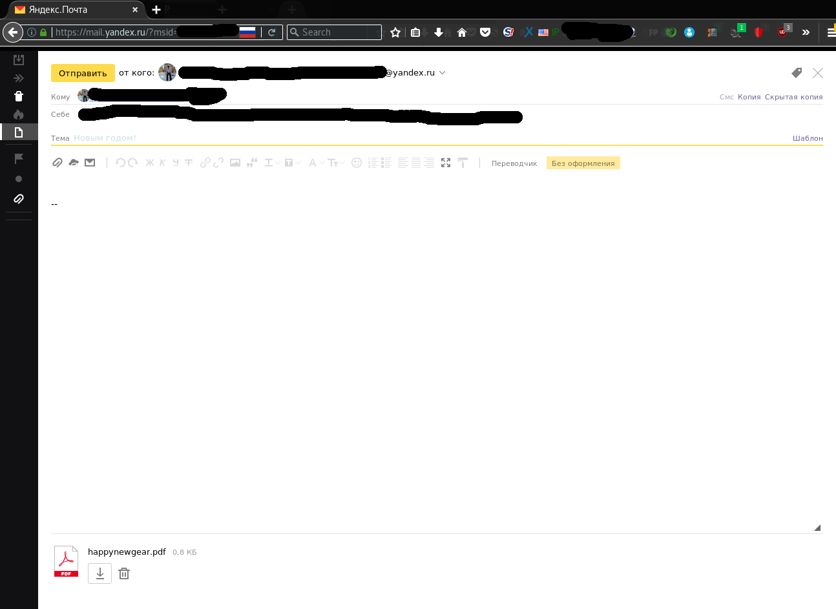Click the Скрытая копия link
Screen dimensions: 836x609
point(793,97)
